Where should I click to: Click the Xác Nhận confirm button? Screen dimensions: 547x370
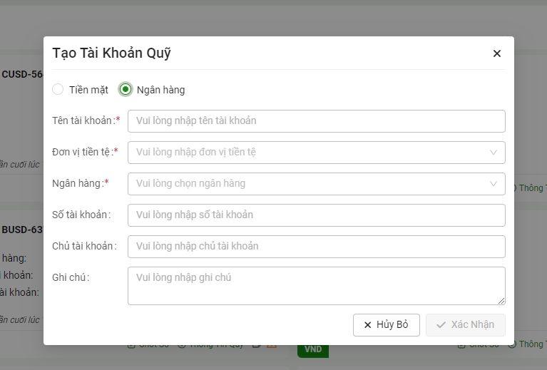465,325
